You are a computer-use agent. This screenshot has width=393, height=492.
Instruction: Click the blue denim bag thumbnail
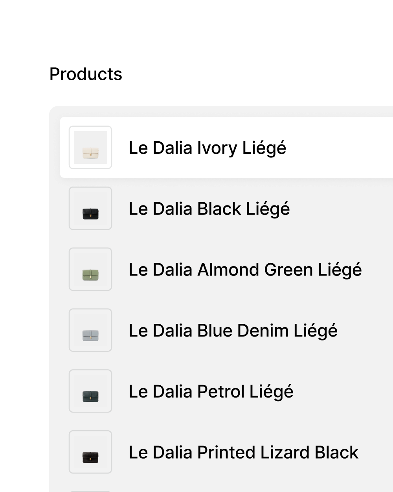click(x=90, y=330)
